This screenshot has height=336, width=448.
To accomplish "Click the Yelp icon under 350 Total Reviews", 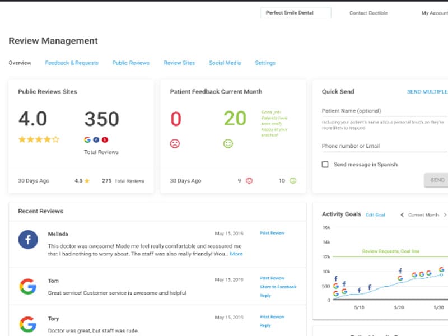I will (x=105, y=139).
